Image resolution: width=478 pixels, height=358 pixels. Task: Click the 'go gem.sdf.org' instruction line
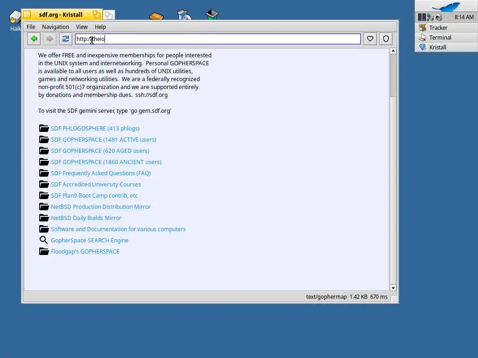[105, 111]
